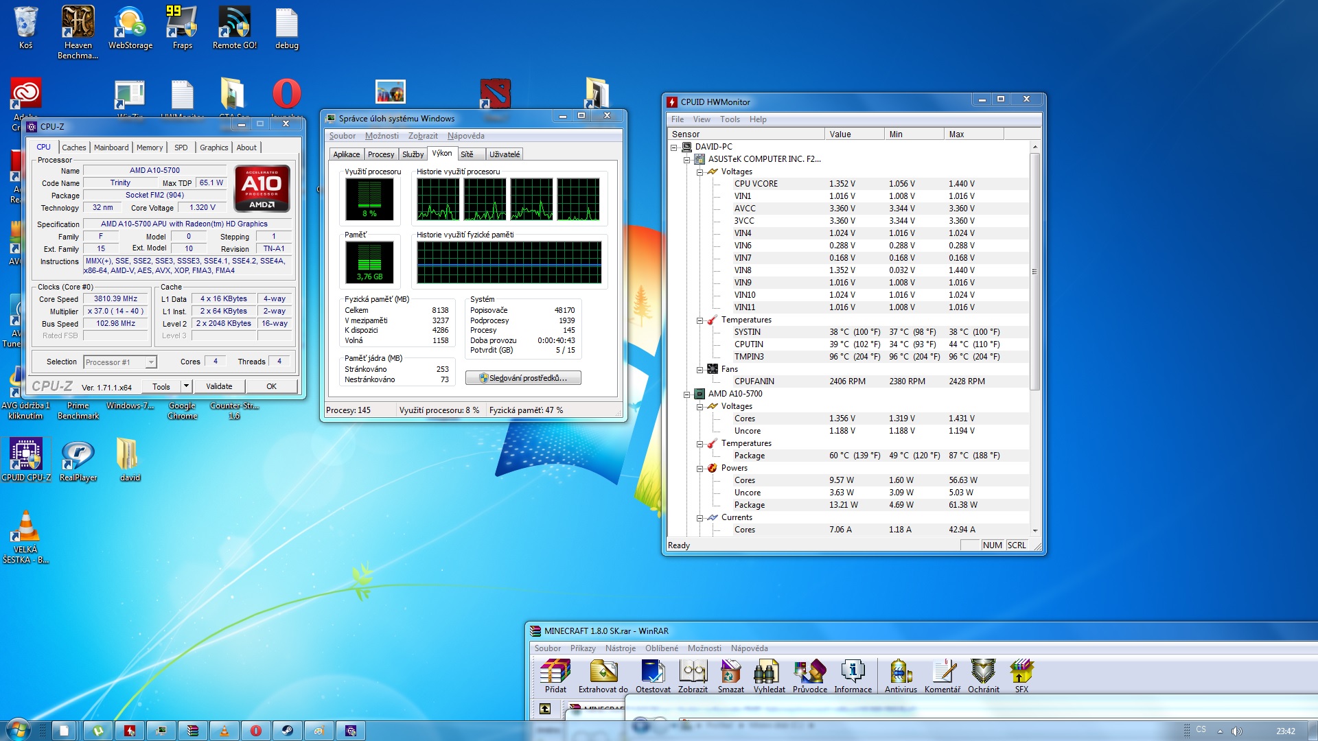Open CPU-Z Tools dropdown arrow

point(186,386)
